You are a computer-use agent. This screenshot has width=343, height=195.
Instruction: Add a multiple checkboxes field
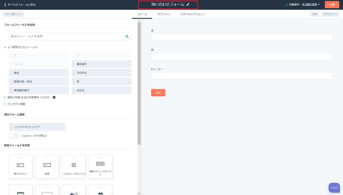coord(100,167)
